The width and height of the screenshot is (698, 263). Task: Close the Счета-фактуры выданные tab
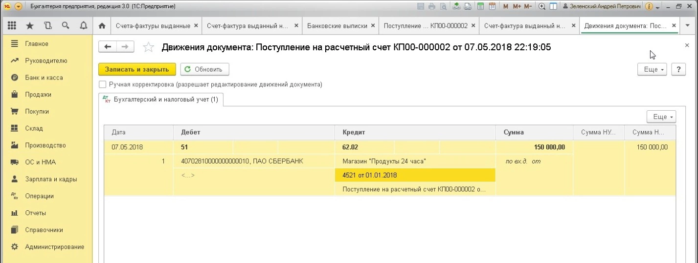pyautogui.click(x=196, y=25)
